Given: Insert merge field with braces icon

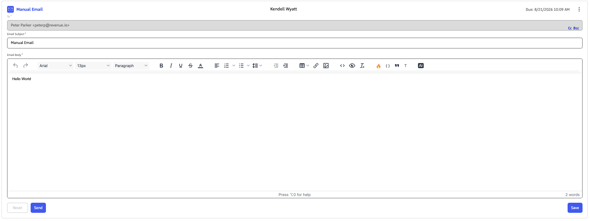Looking at the screenshot, I should pyautogui.click(x=388, y=66).
